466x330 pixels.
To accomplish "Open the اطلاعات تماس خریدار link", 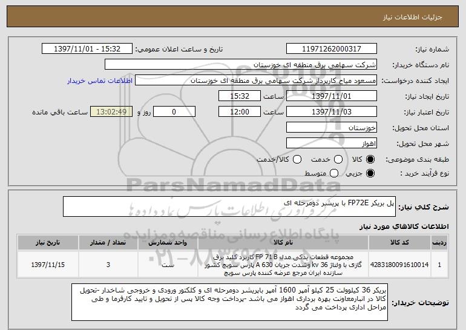I will click(100, 81).
